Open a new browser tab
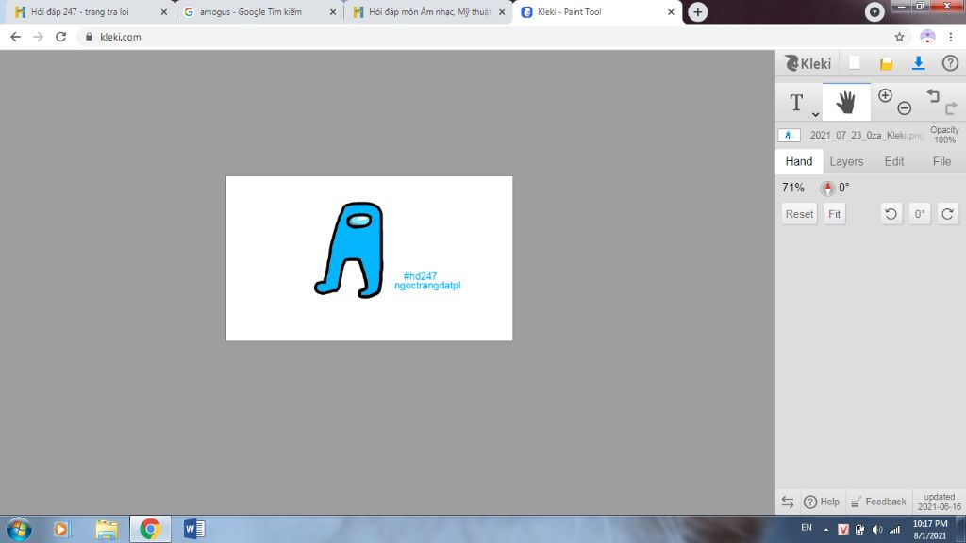The image size is (966, 543). pyautogui.click(x=697, y=11)
